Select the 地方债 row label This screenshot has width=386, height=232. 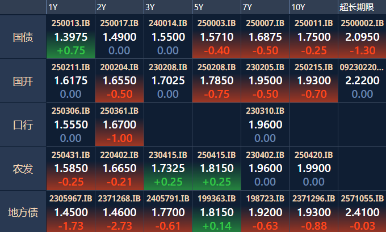click(x=23, y=212)
